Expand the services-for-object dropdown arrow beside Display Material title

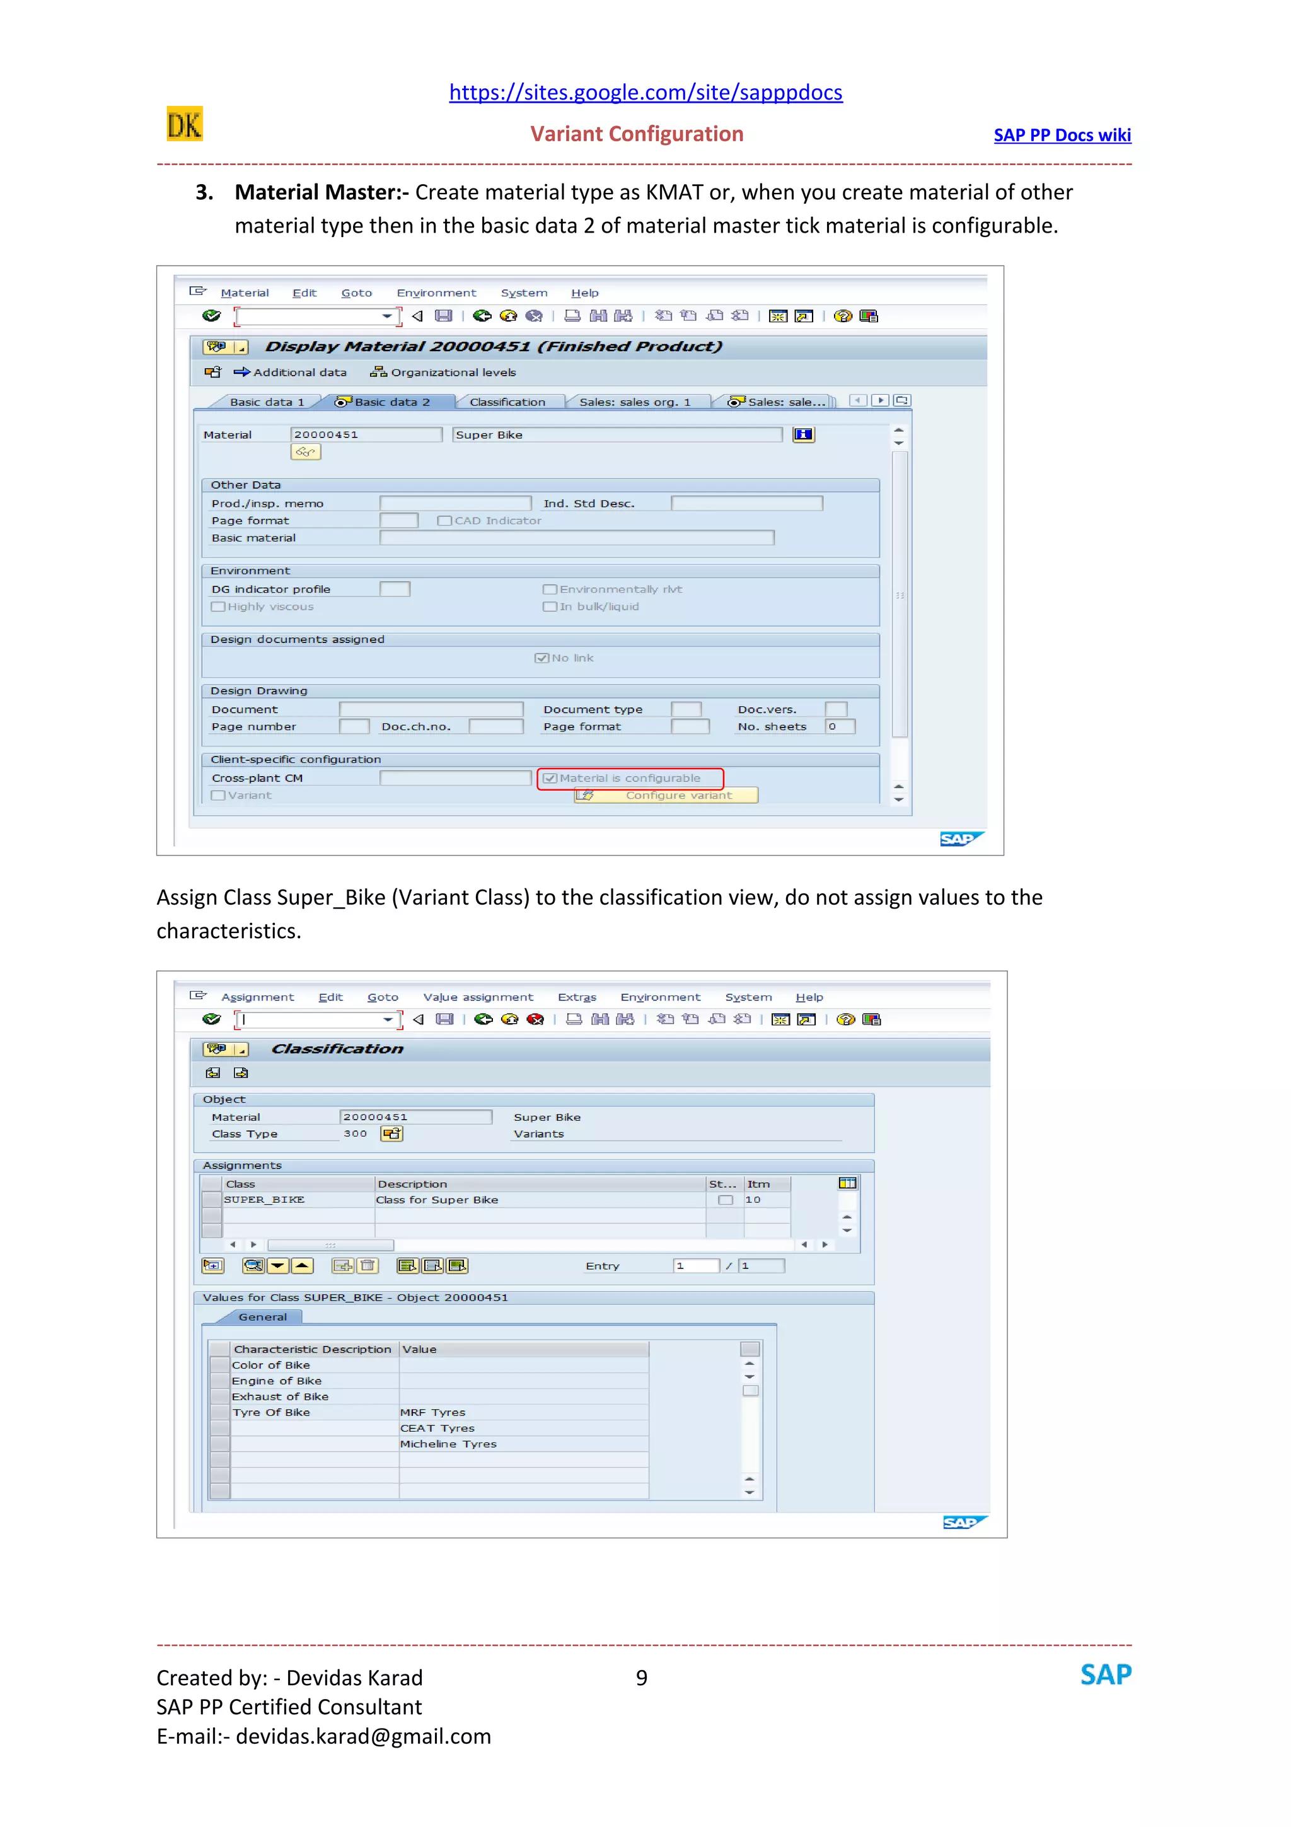point(241,348)
